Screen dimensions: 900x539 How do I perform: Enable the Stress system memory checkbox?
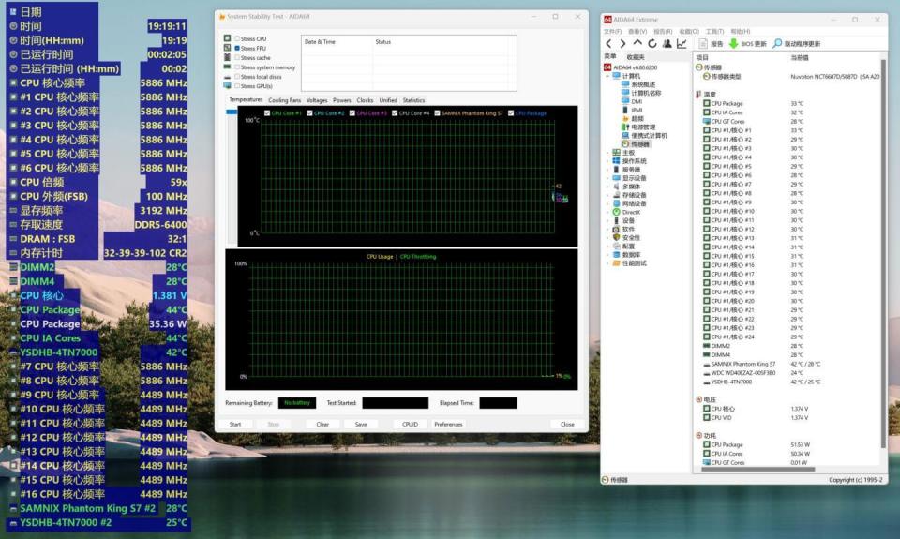237,67
